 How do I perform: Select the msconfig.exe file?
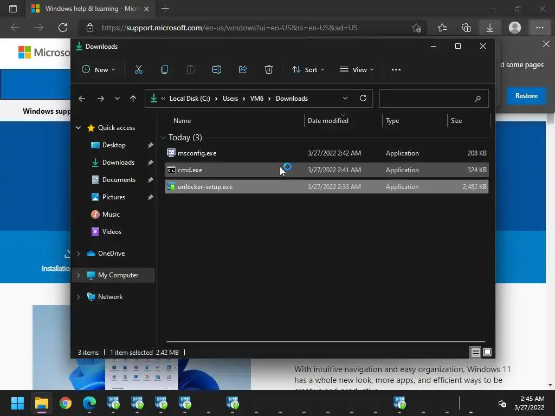[327, 153]
